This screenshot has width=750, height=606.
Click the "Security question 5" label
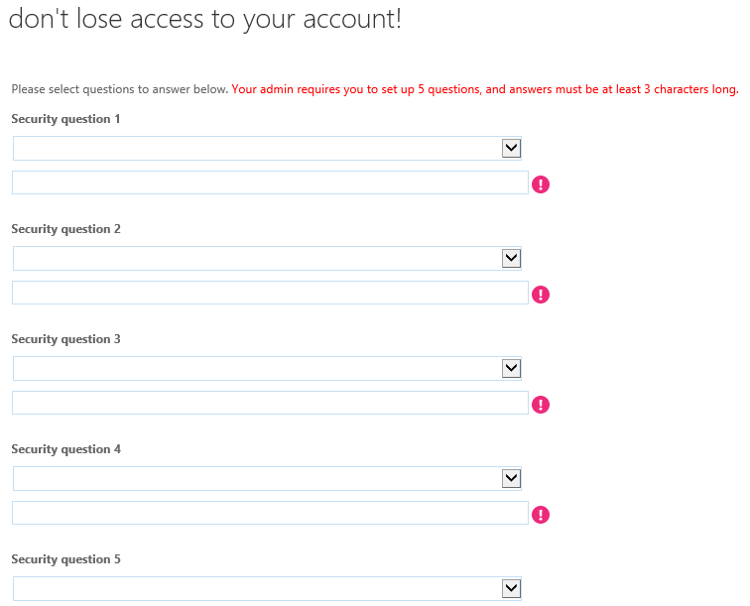pos(65,559)
